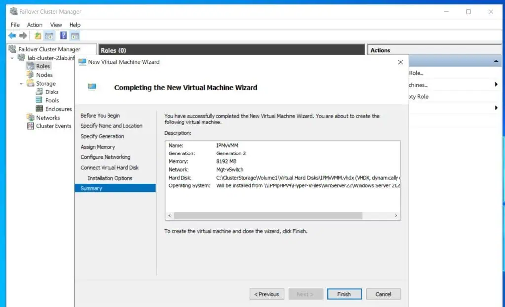Click the 'IPMvVMM' name value
This screenshot has height=307, width=505.
pyautogui.click(x=227, y=146)
